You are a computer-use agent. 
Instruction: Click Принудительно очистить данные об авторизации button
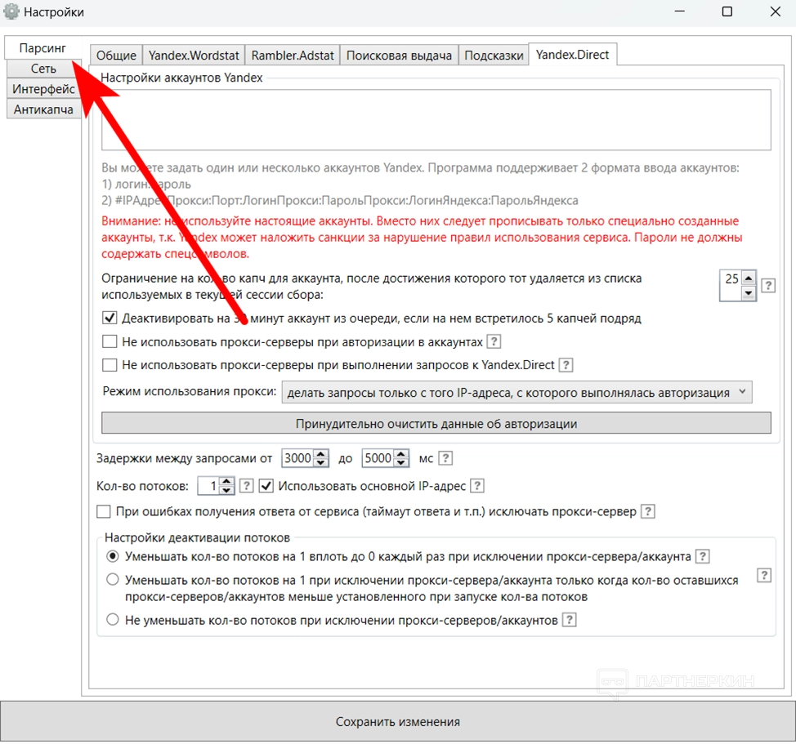436,423
